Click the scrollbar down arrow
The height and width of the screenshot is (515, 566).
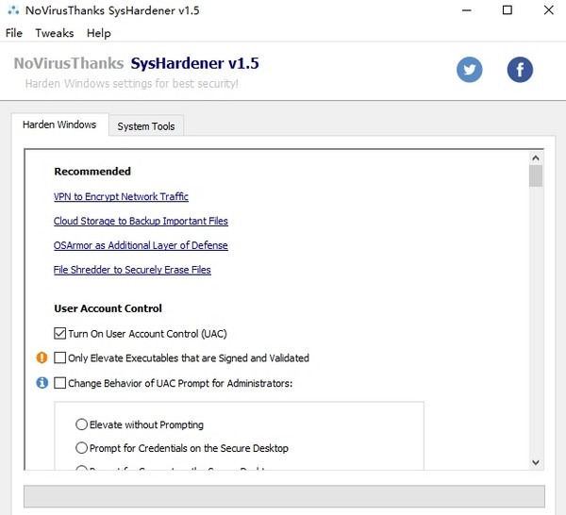coord(536,462)
